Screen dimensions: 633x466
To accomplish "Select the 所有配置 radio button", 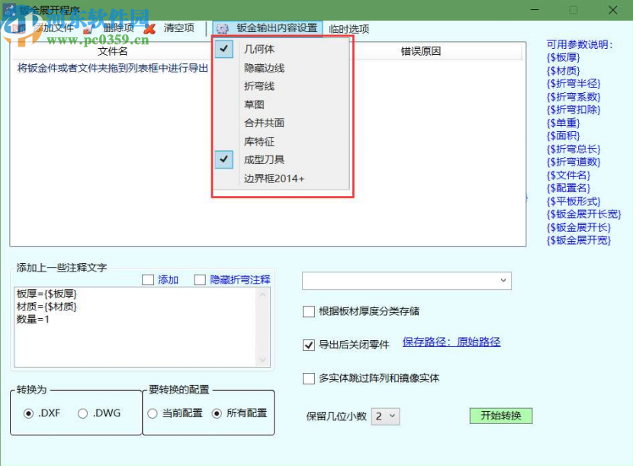I will 217,413.
